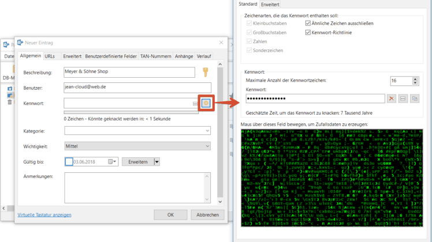Screen dimensions: 432x242
Task: Uncheck Kennwort-Richtlinie option
Action: coord(308,32)
